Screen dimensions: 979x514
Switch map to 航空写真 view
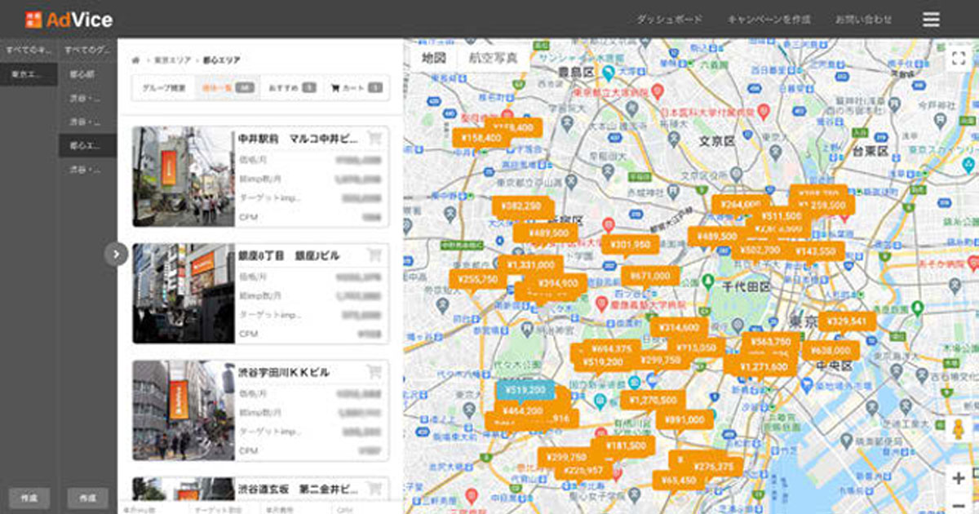tap(492, 58)
